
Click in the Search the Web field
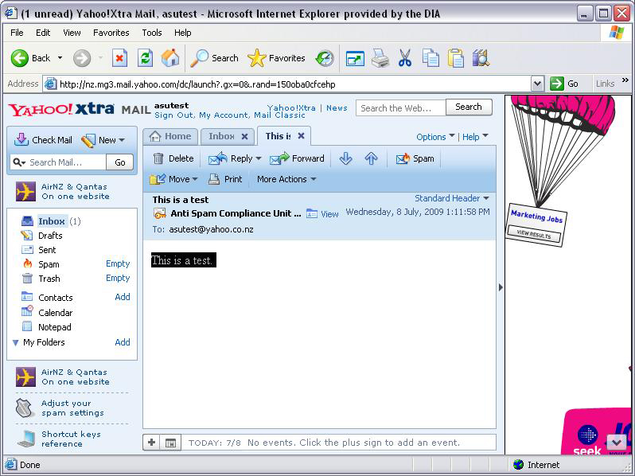[400, 108]
